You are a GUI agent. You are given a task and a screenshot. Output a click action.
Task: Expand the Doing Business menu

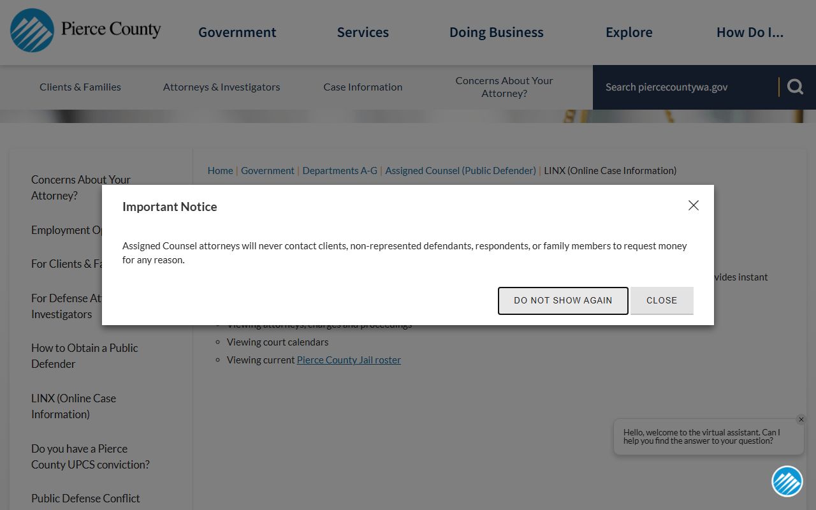(x=496, y=33)
